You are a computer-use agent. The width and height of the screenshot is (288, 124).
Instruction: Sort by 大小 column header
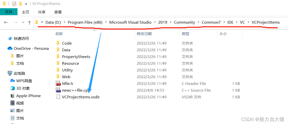[223, 34]
